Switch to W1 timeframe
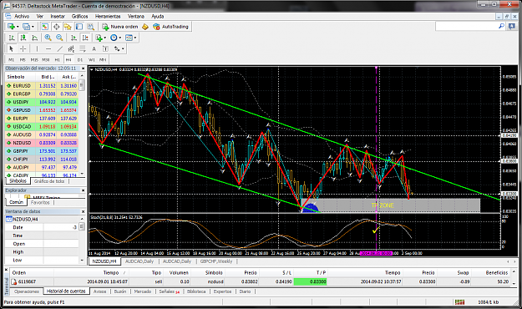Screen dimensions: 522x309 92,60
